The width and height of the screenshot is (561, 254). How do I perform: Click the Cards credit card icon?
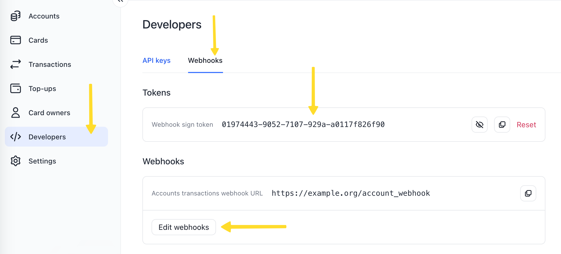[16, 40]
